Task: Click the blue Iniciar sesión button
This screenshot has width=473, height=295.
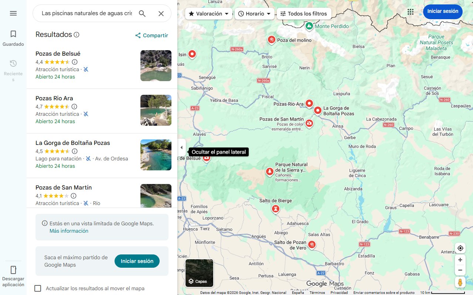Action: coord(443,11)
